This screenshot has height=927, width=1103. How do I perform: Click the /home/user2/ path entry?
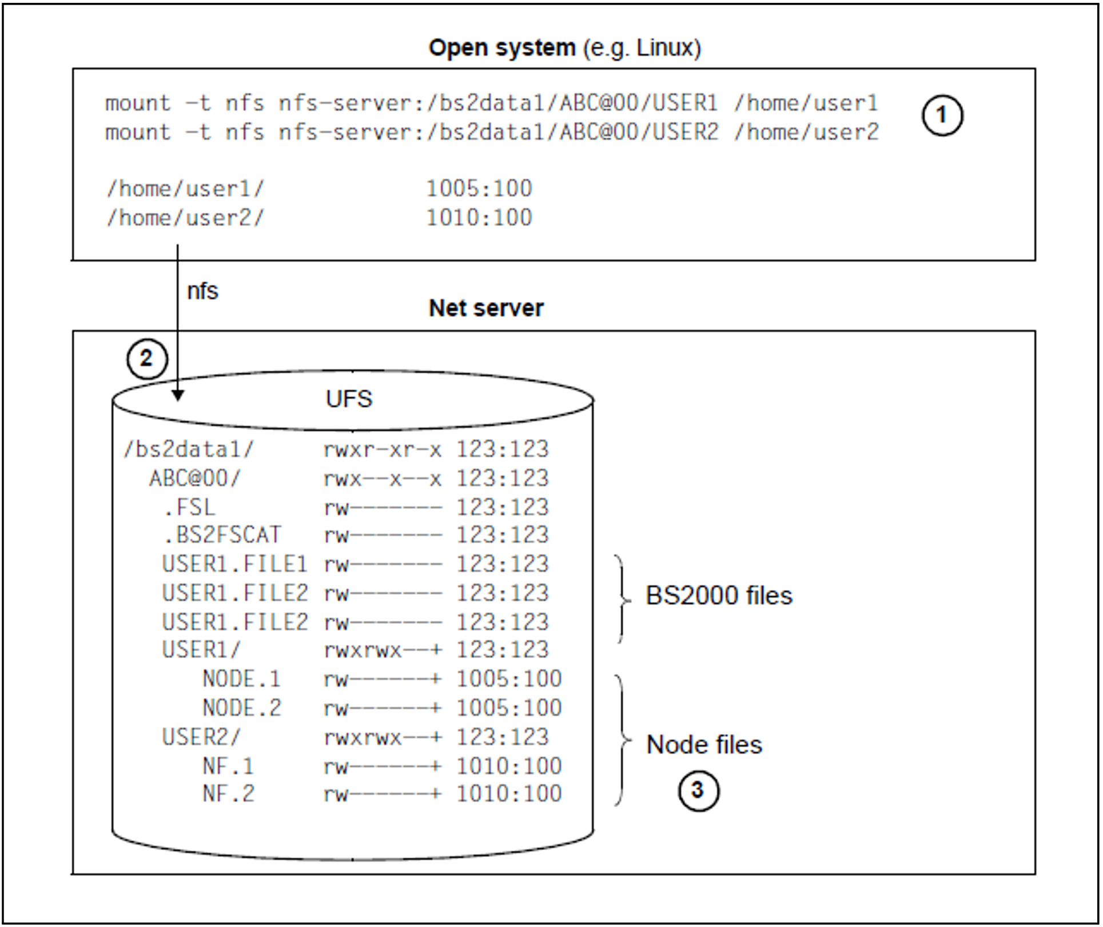(x=186, y=218)
